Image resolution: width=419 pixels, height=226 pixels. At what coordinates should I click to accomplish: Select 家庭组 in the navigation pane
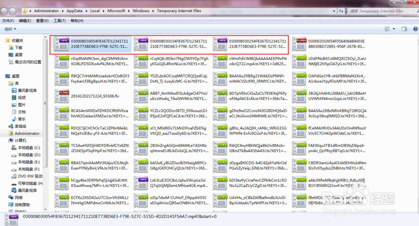click(x=17, y=126)
